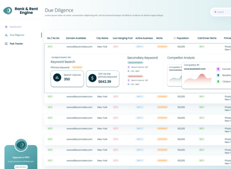
Task: Click the Task Tracker grid icon
Action: point(6,44)
